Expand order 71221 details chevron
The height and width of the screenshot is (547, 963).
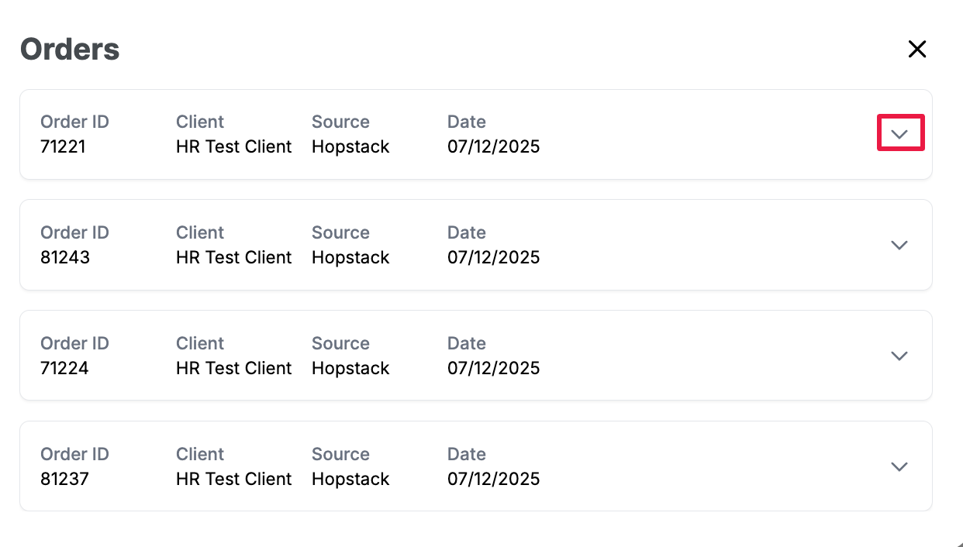click(x=899, y=134)
